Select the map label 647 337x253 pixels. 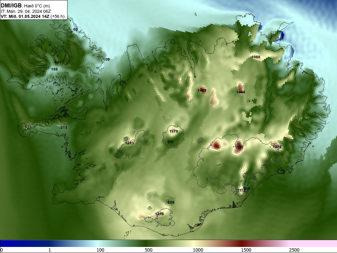click(x=58, y=62)
